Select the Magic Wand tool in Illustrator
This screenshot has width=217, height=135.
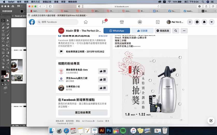pyautogui.click(x=3, y=24)
